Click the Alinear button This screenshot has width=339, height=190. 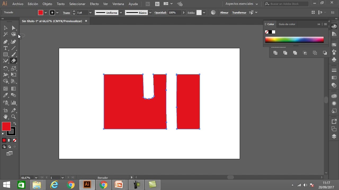(224, 13)
